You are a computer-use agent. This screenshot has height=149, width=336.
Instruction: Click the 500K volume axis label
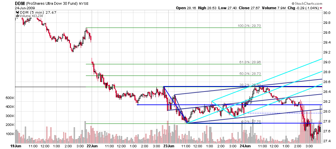pyautogui.click(x=10, y=98)
